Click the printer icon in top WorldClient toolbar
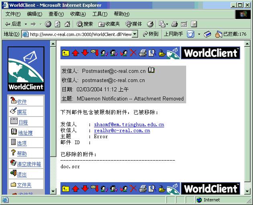The width and height of the screenshot is (253, 205). coord(143,53)
